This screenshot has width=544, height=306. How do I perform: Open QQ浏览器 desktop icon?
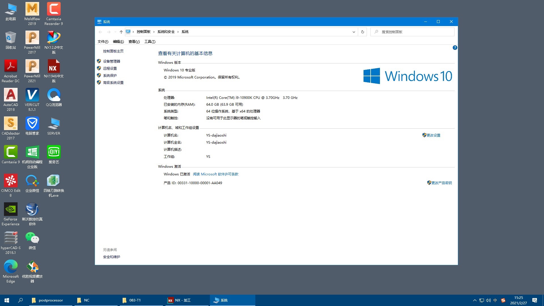coord(54,97)
